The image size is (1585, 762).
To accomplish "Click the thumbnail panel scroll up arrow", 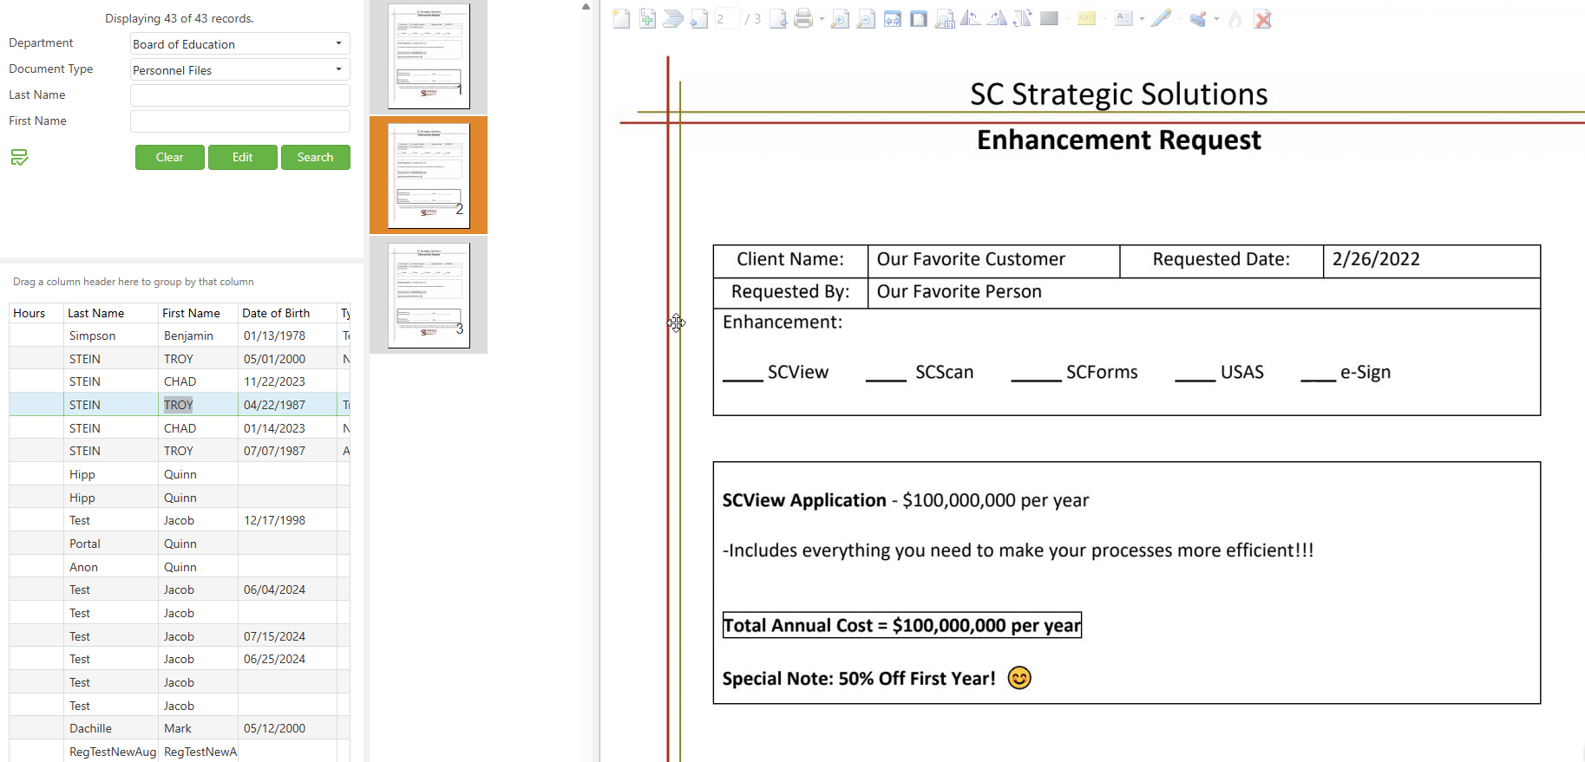I will click(586, 6).
